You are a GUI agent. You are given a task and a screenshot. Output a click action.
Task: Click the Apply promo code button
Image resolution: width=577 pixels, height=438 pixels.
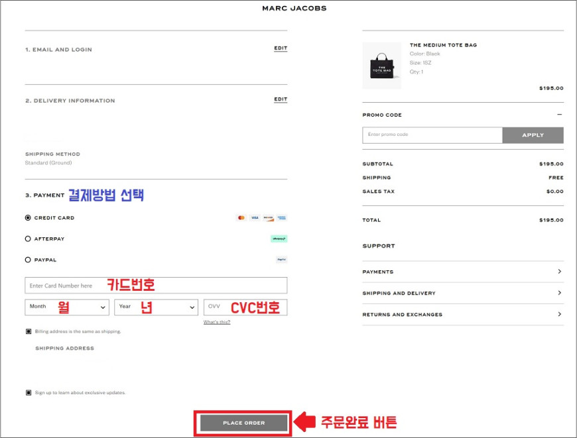[x=533, y=135]
